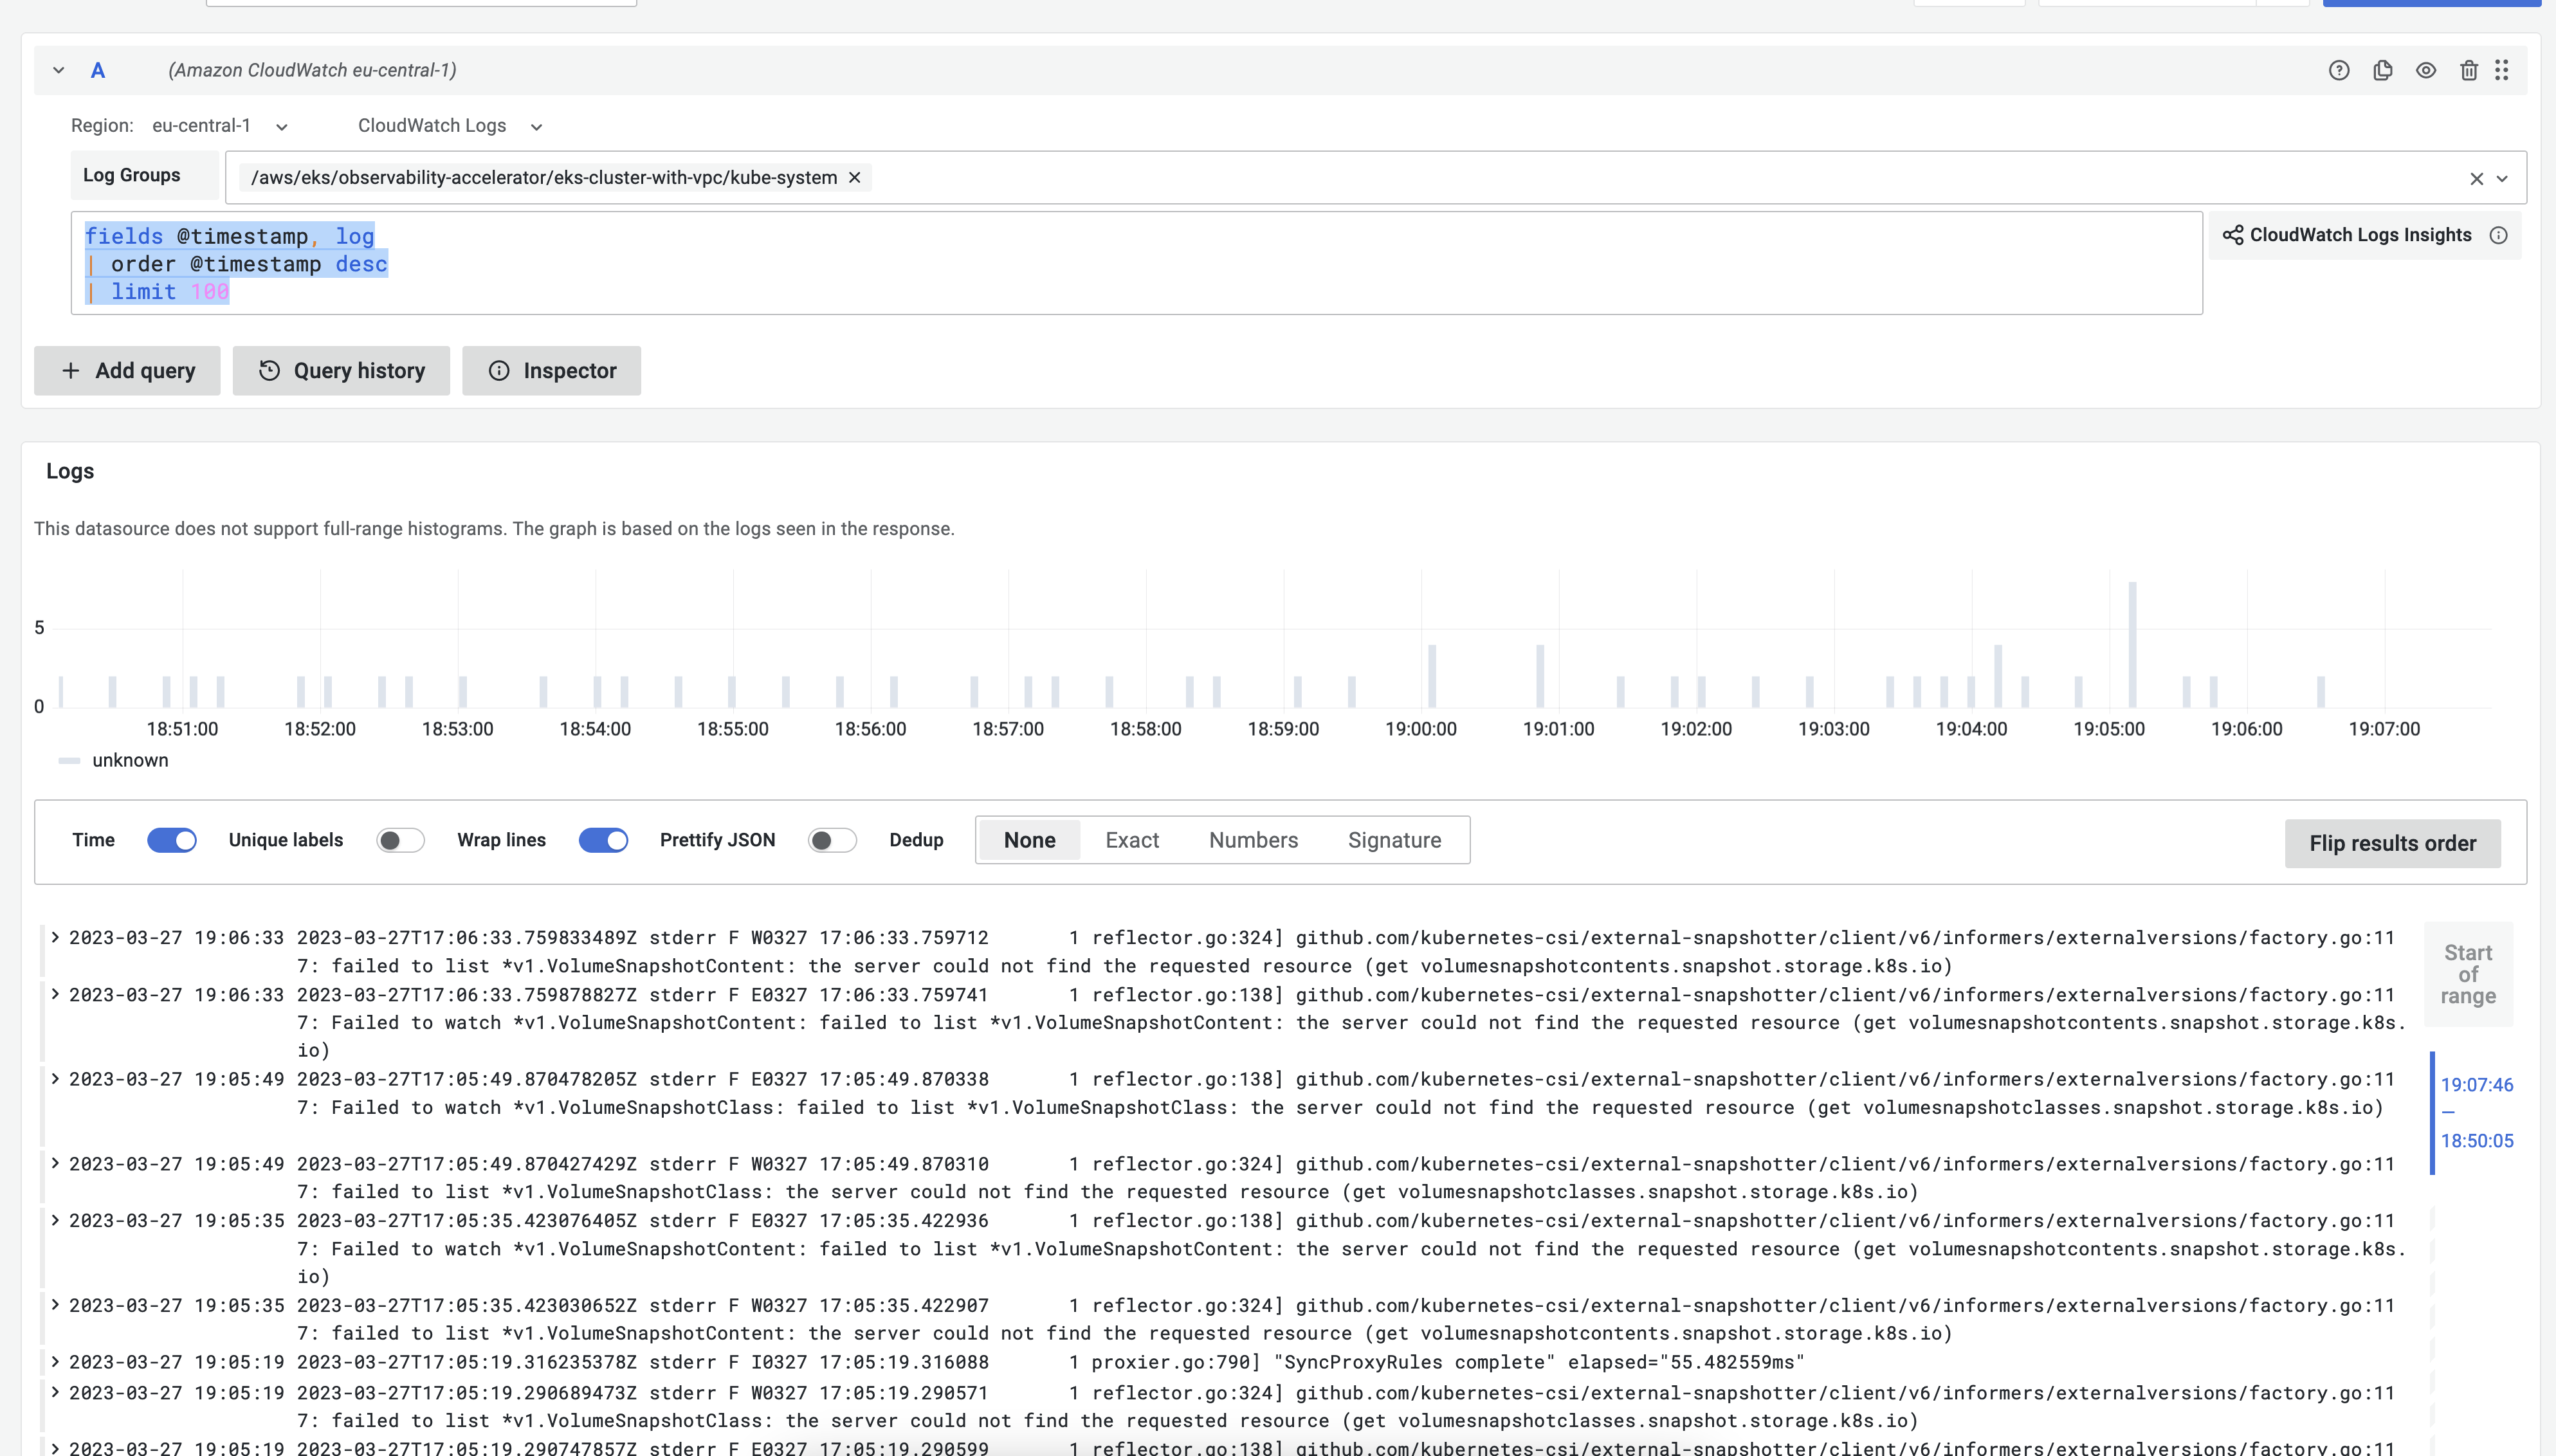
Task: Remove the kube-system log group tag
Action: (x=854, y=178)
